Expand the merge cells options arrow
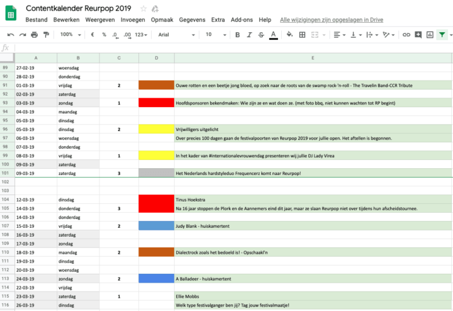 click(x=324, y=35)
